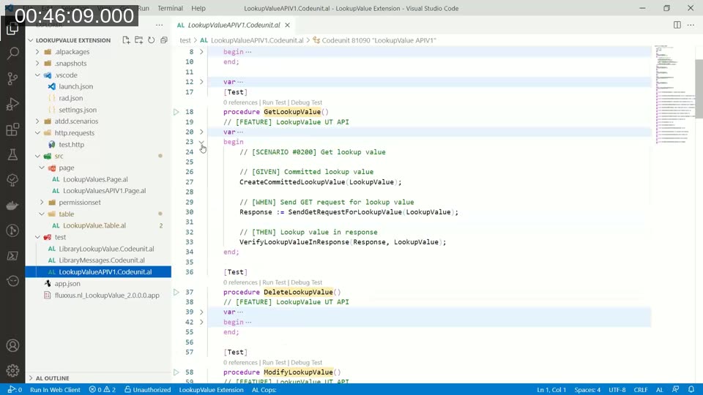
Task: Open the Docker view in activity bar
Action: [12, 205]
